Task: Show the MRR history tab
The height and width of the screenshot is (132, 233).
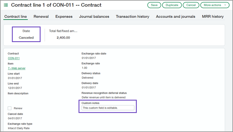Action: tap(213, 16)
